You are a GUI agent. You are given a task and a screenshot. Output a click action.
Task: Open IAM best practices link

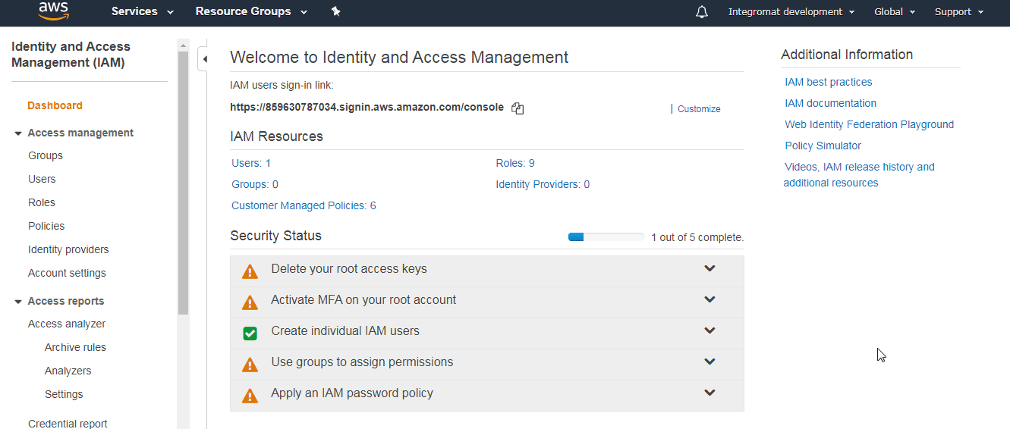pos(829,82)
